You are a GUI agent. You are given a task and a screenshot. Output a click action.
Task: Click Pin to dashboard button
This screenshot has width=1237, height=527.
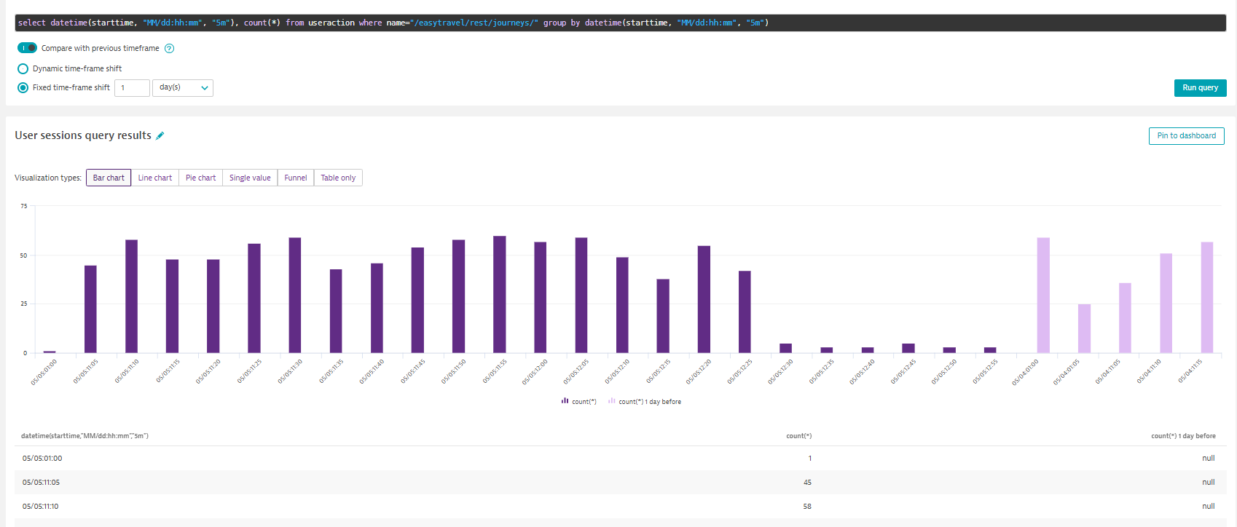point(1186,136)
